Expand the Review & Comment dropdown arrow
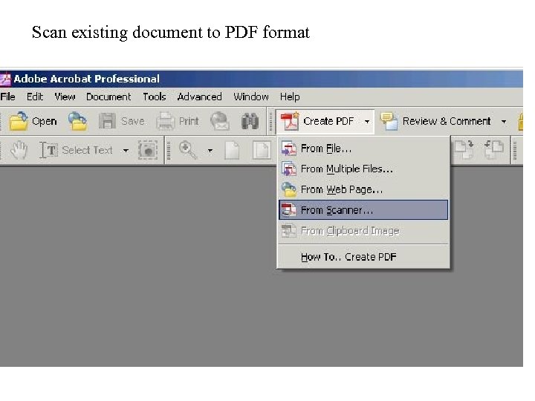The image size is (535, 401). (504, 121)
